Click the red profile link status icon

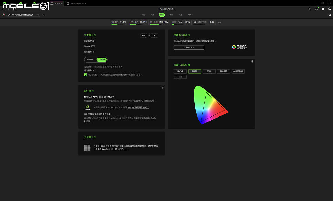coord(3,15)
